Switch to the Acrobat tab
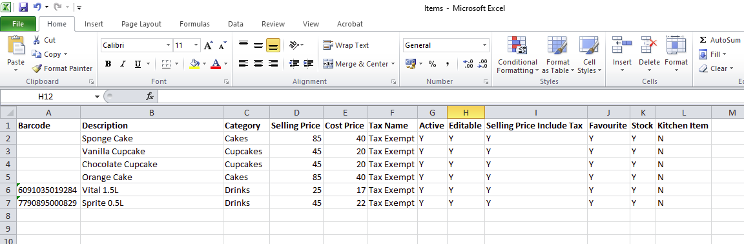Screen dimensions: 744x244 349,24
